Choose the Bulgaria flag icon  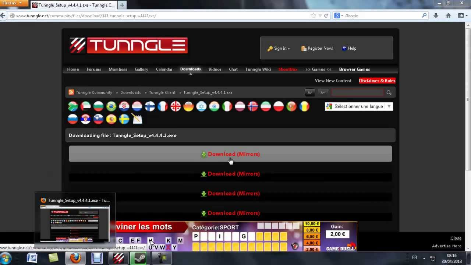click(99, 106)
